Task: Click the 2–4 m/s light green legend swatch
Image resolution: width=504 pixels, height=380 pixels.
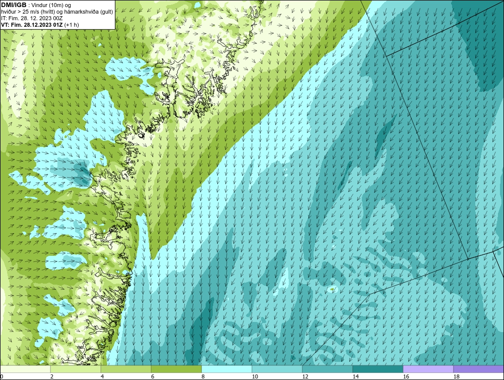Action: [x=76, y=369]
